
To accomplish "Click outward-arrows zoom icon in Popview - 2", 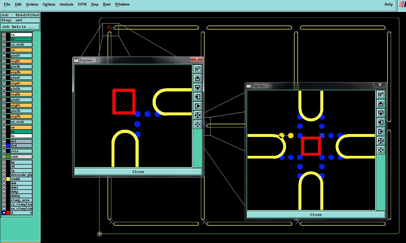I will 197,124.
